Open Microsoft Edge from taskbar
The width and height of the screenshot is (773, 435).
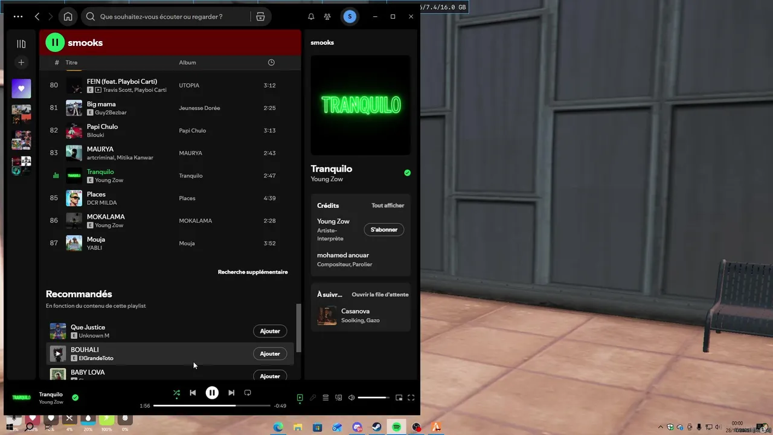[278, 427]
